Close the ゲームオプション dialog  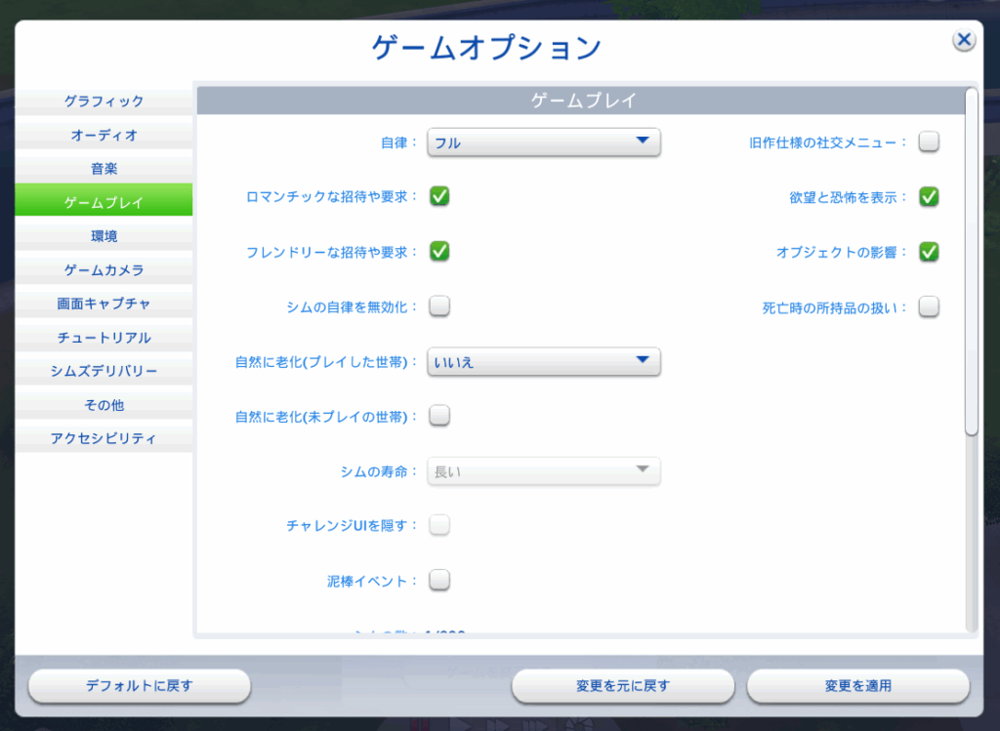[964, 40]
